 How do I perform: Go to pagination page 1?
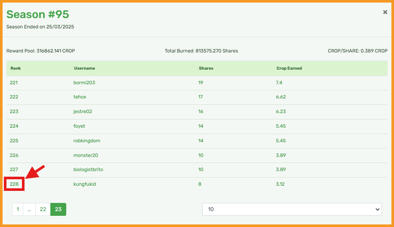18,209
